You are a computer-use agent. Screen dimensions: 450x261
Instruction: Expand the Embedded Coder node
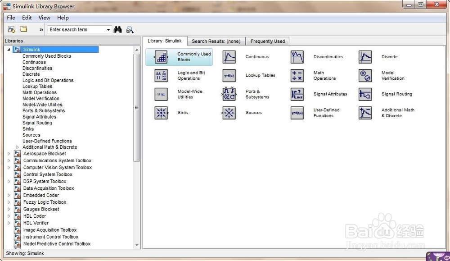pos(9,195)
